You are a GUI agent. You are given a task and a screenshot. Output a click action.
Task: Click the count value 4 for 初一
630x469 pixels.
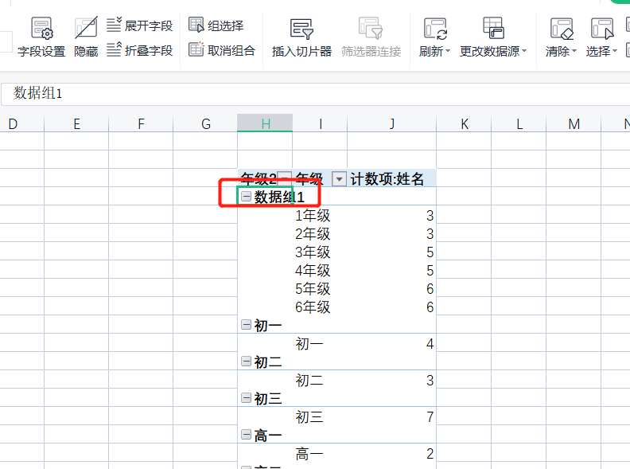click(x=430, y=344)
